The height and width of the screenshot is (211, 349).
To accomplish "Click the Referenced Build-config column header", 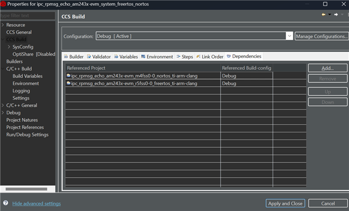I will click(x=246, y=68).
